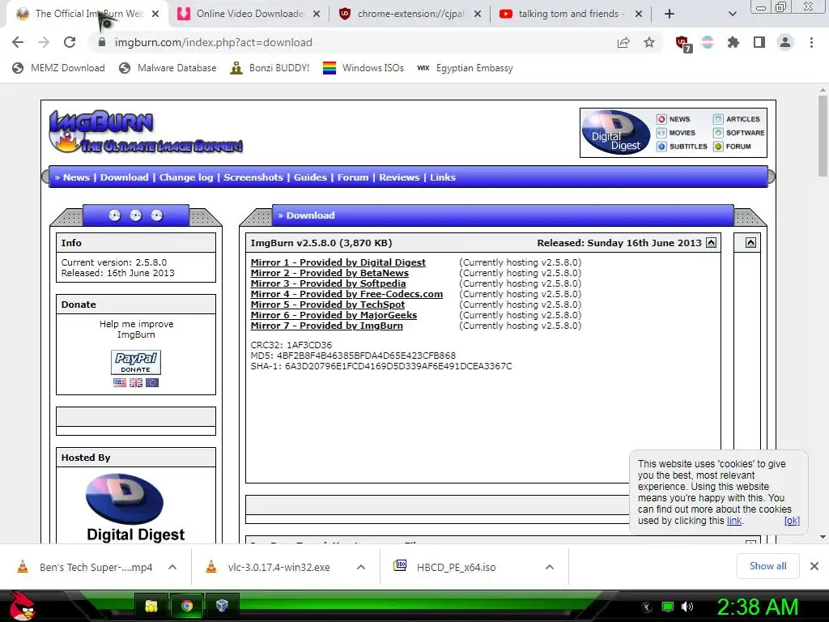Viewport: 829px width, 622px height.
Task: Toggle the browser side panel icon
Action: tap(759, 42)
